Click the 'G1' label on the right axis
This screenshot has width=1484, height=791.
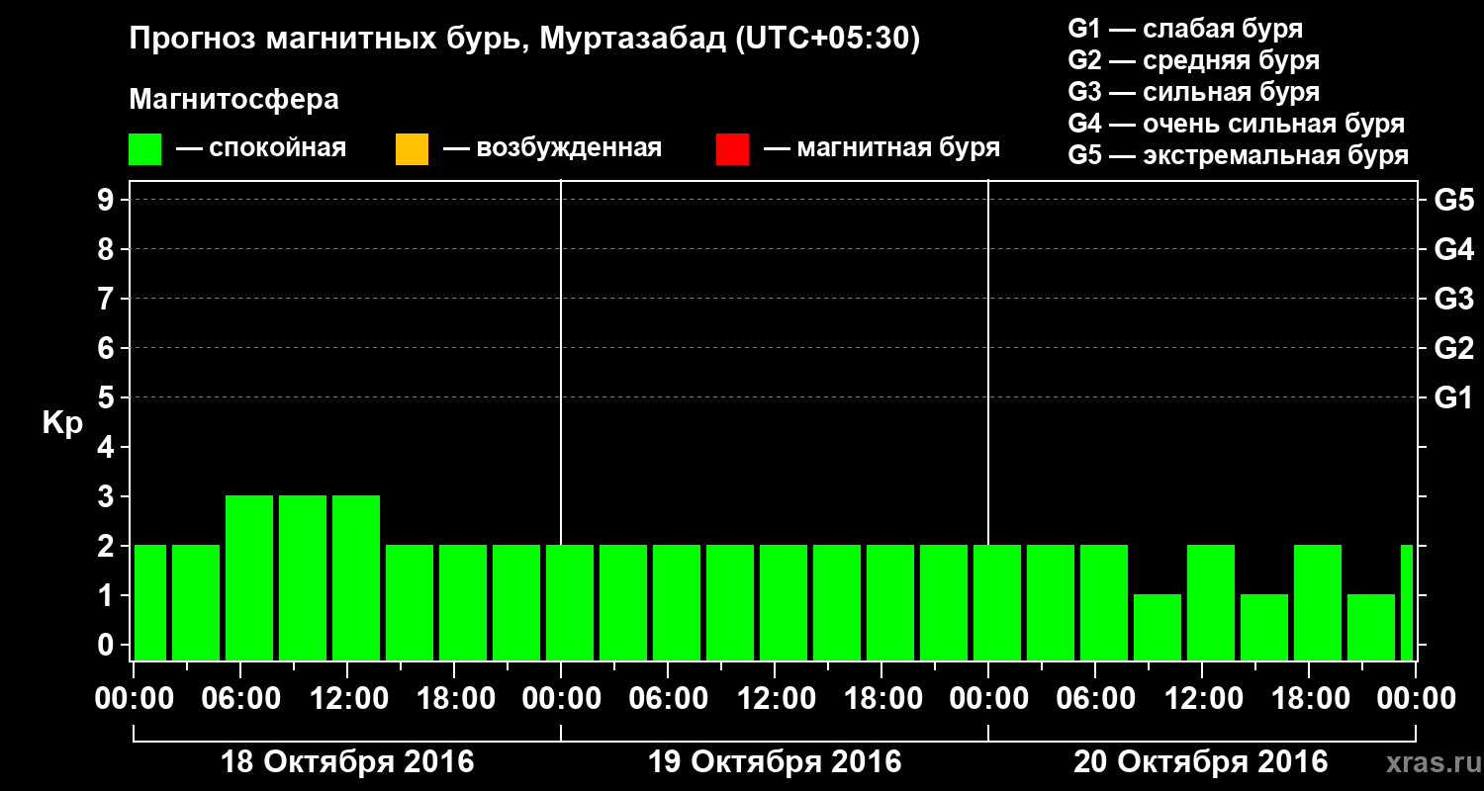[1453, 397]
